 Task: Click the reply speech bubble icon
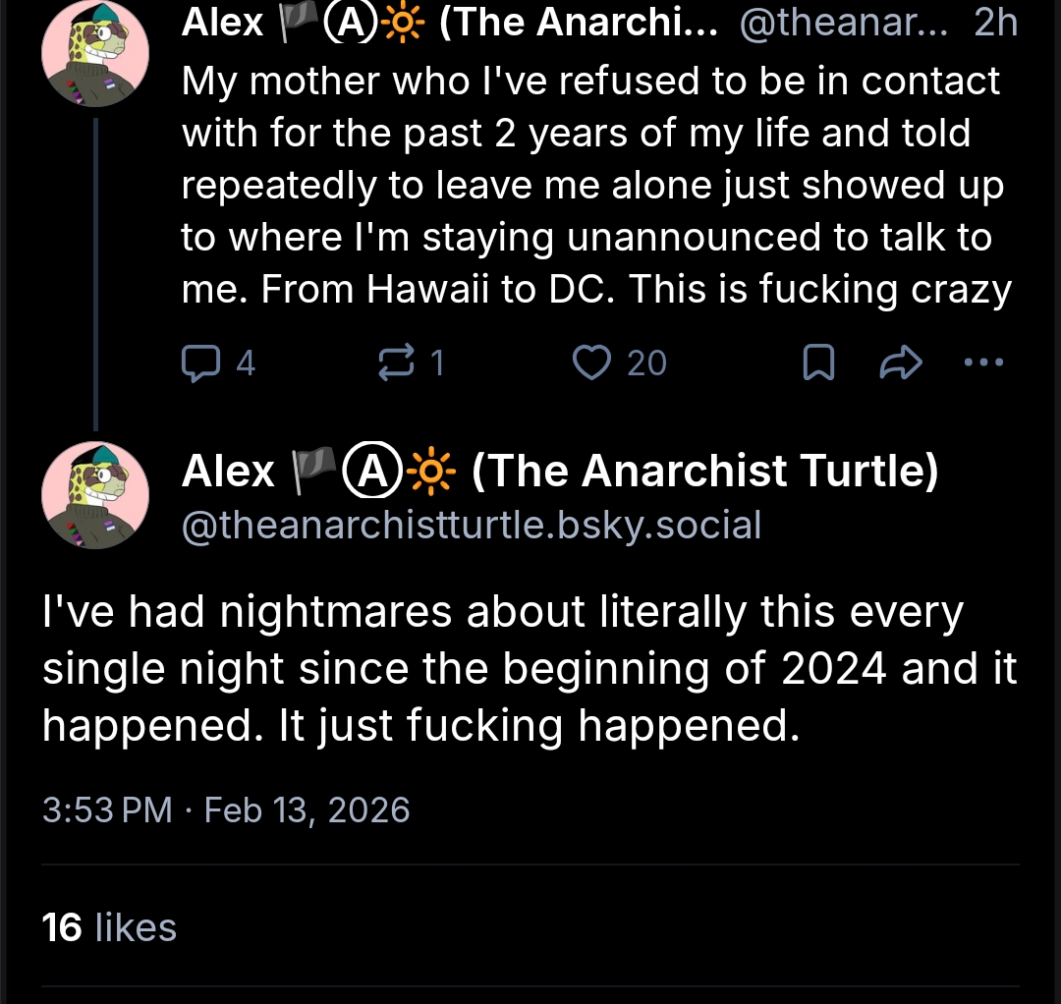coord(200,363)
